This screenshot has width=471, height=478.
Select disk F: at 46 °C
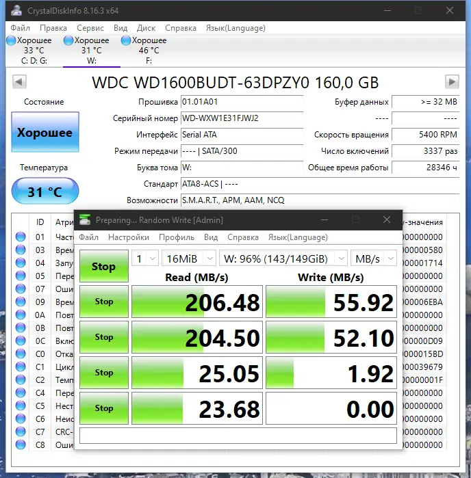click(149, 51)
